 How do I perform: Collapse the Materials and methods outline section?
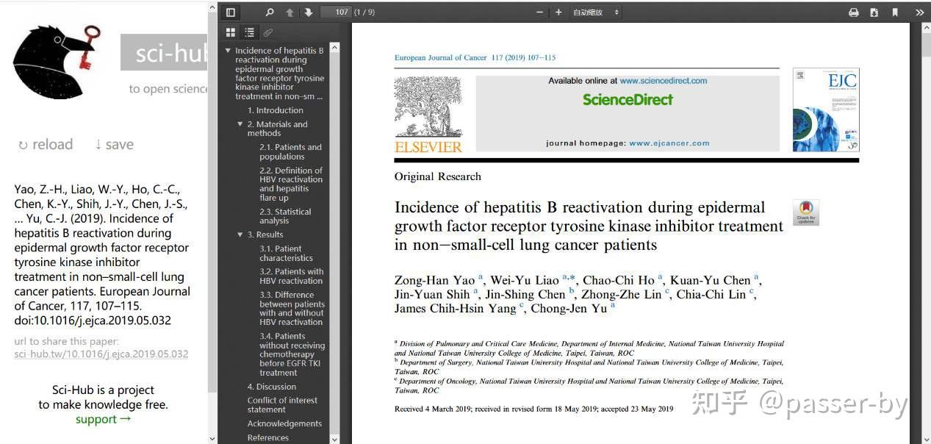pyautogui.click(x=240, y=124)
